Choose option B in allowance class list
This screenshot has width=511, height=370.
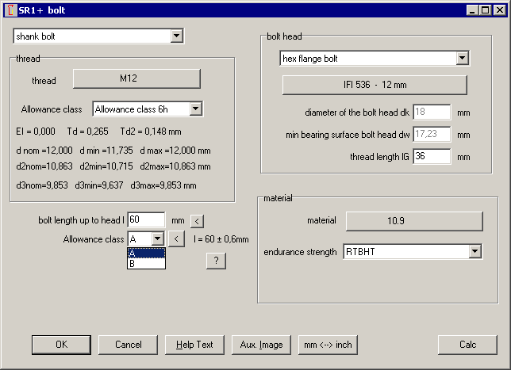(x=146, y=264)
